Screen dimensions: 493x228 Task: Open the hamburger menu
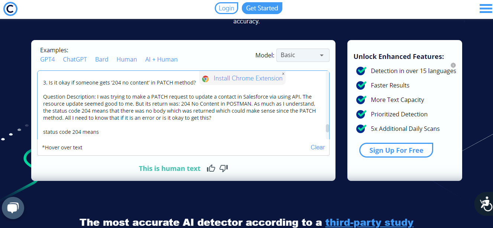(486, 9)
